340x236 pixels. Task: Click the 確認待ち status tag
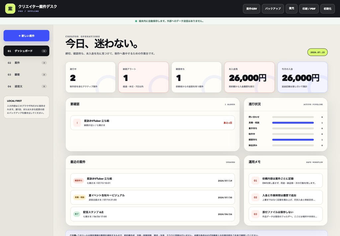pyautogui.click(x=78, y=181)
